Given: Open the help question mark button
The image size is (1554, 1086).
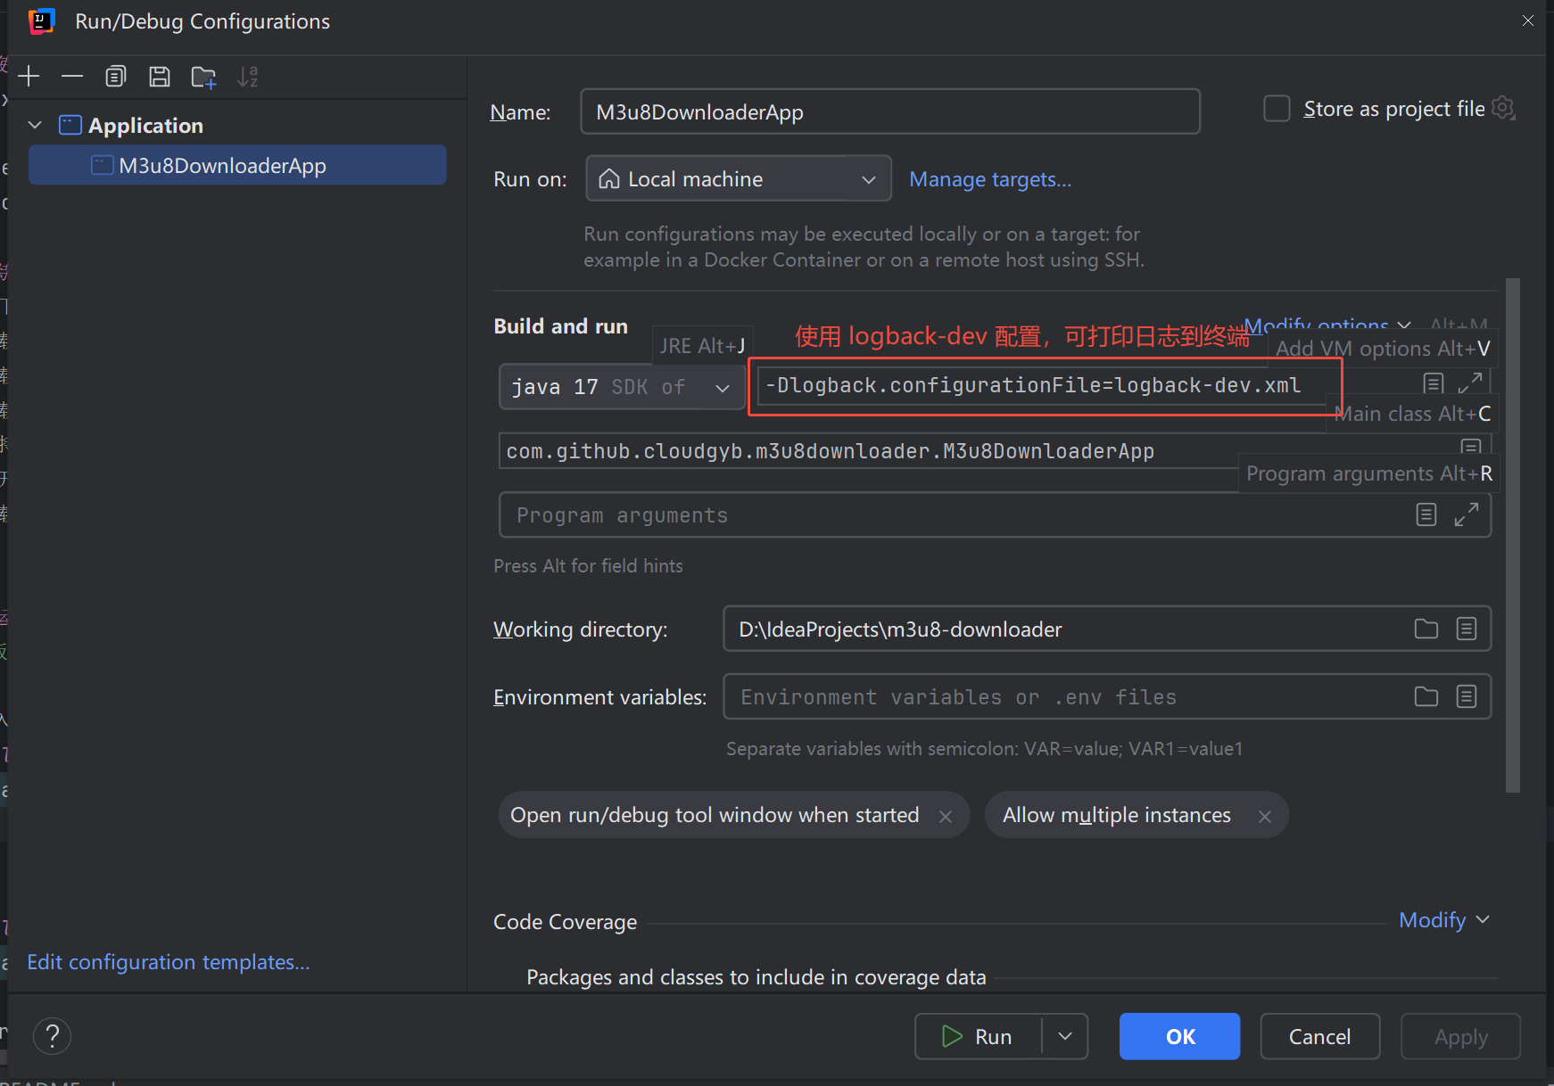Looking at the screenshot, I should tap(52, 1036).
